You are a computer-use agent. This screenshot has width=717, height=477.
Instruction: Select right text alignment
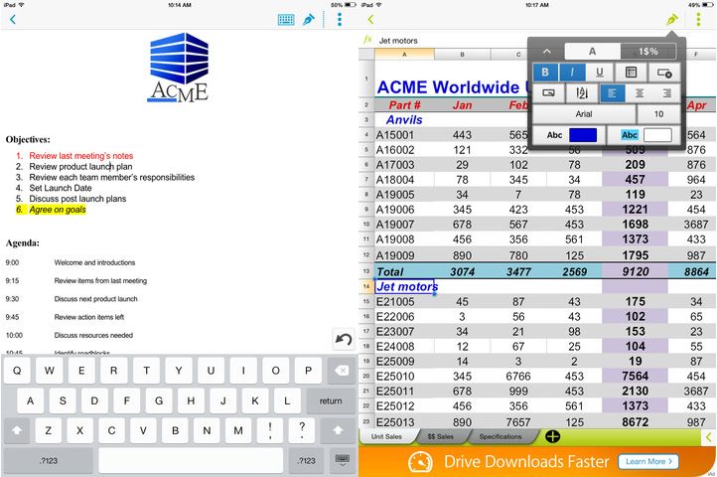(x=666, y=93)
